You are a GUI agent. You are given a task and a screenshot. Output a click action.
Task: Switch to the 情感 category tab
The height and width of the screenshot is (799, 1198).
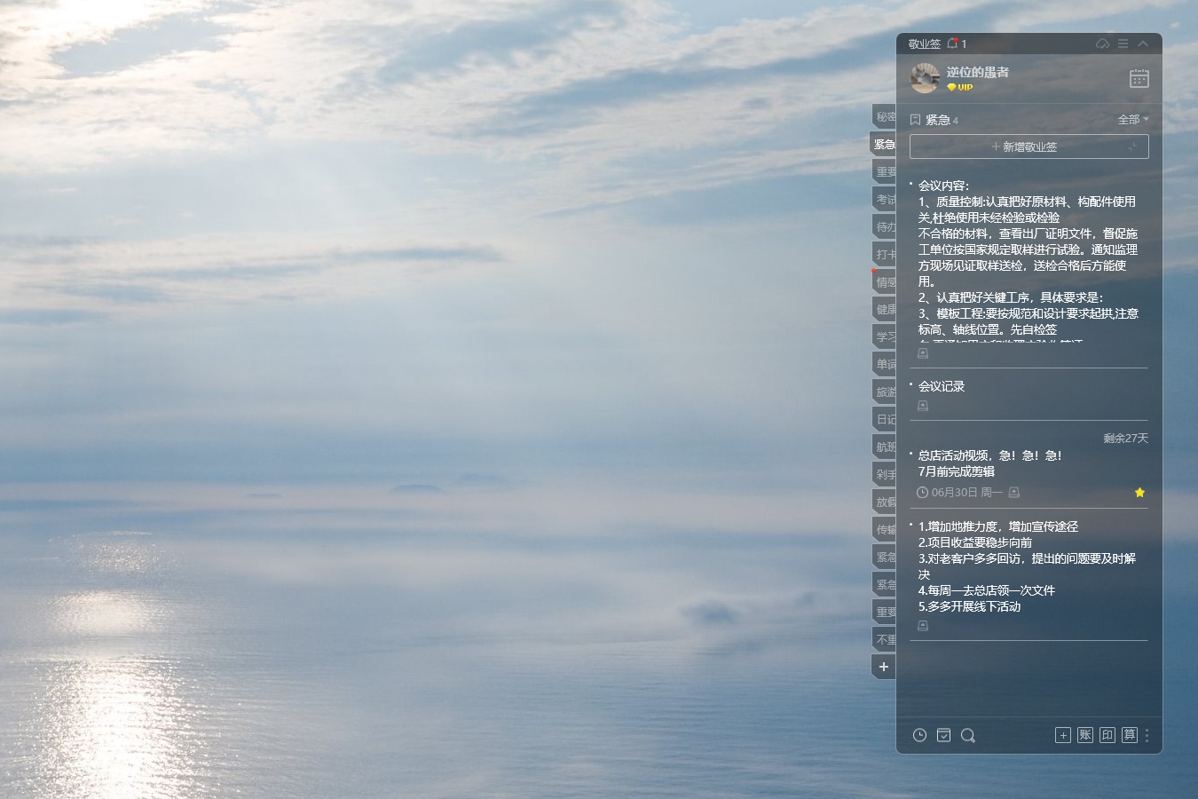click(884, 282)
